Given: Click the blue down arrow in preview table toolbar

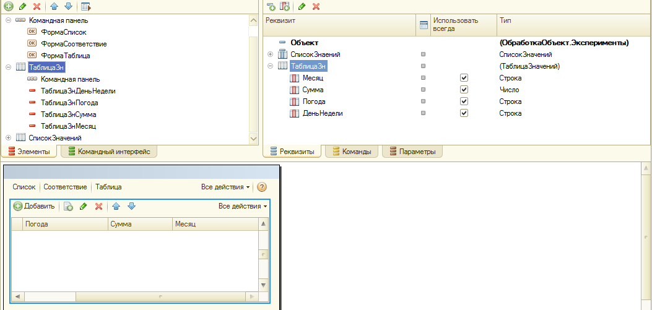Looking at the screenshot, I should click(131, 207).
